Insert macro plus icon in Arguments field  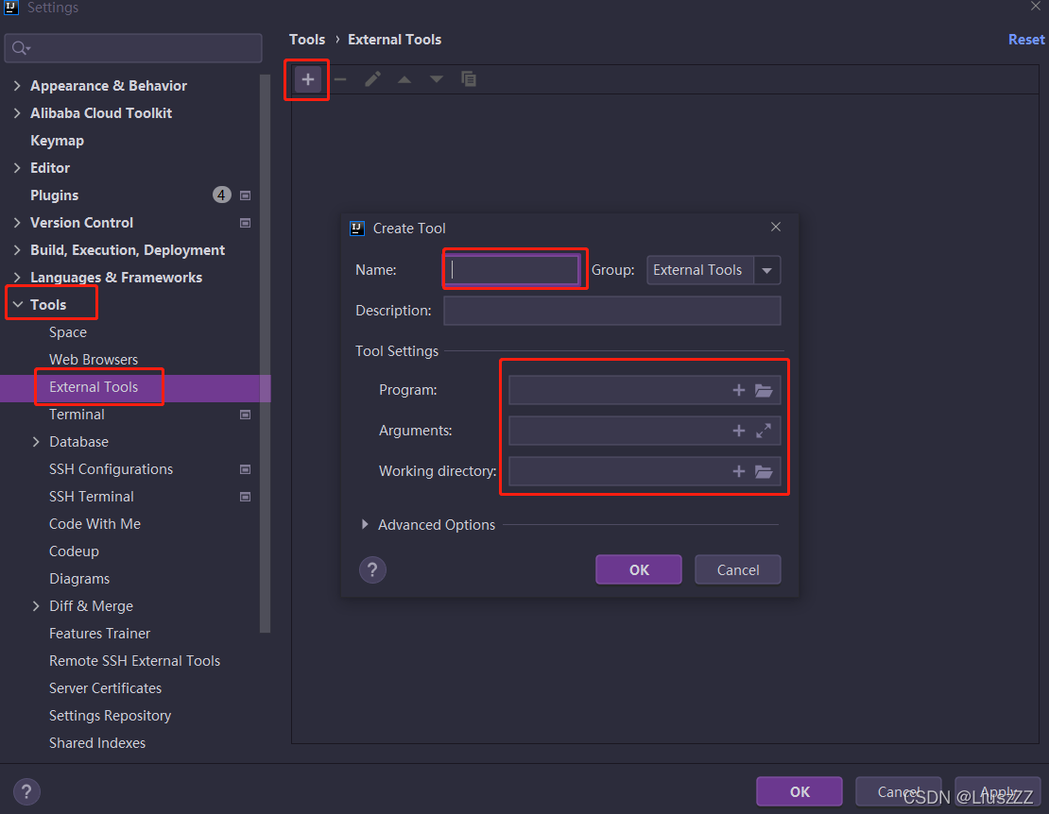point(739,431)
